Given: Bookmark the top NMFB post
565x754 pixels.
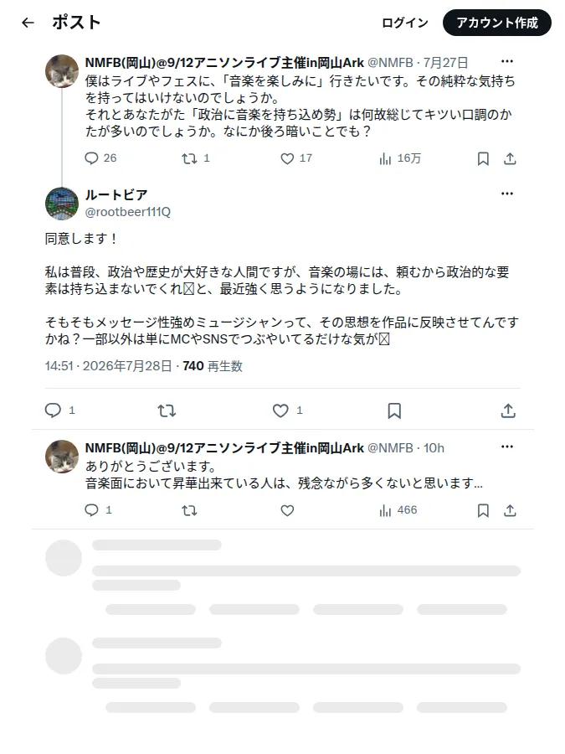Looking at the screenshot, I should pyautogui.click(x=483, y=158).
